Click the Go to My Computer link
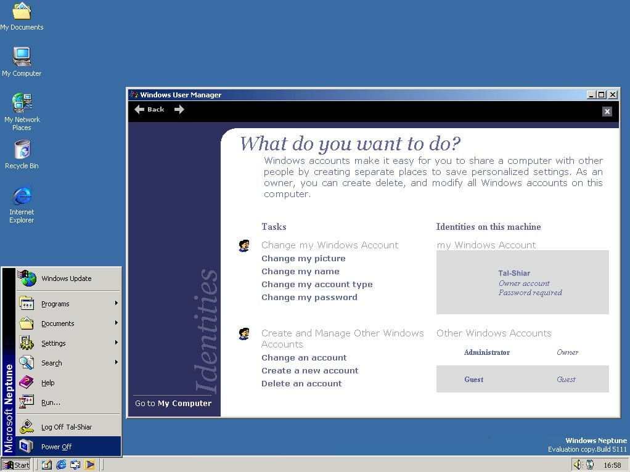The image size is (630, 472). click(173, 404)
